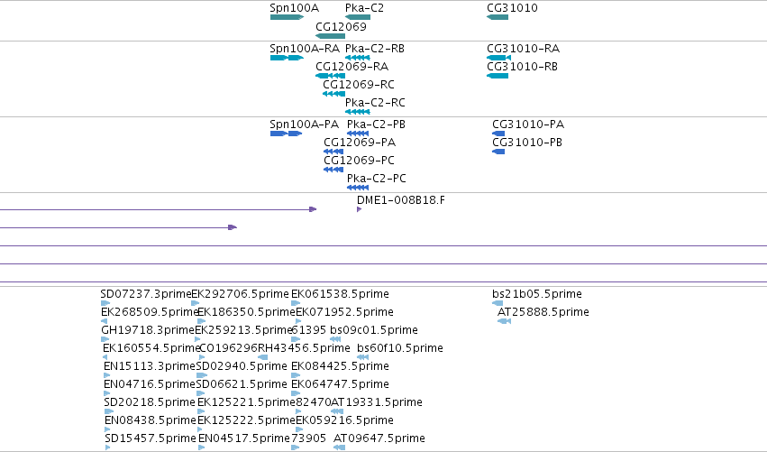Click the EN15113.3prime label
Viewport: 767px width, 452px height.
pyautogui.click(x=150, y=367)
